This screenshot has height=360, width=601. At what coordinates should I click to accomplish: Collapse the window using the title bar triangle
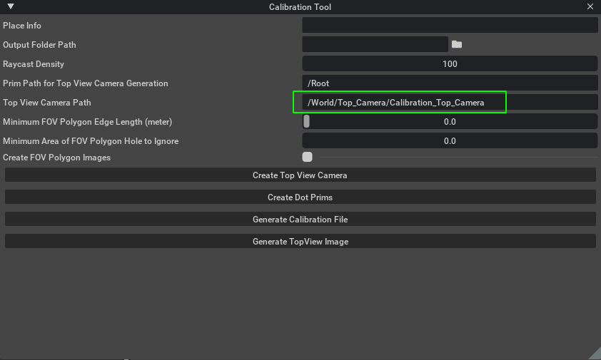11,6
